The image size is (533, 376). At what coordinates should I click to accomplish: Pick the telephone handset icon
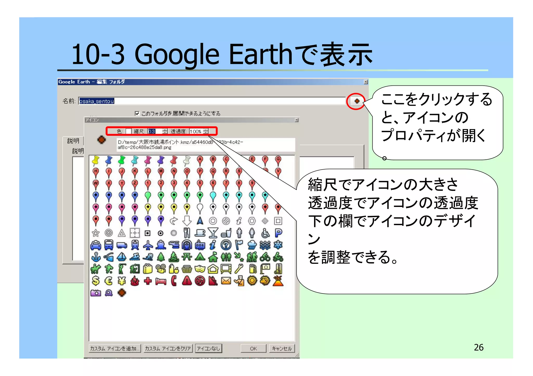coord(174,281)
